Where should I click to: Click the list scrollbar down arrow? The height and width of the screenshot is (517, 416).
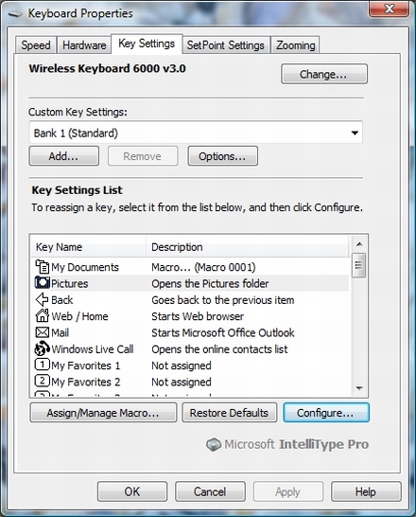pos(359,388)
